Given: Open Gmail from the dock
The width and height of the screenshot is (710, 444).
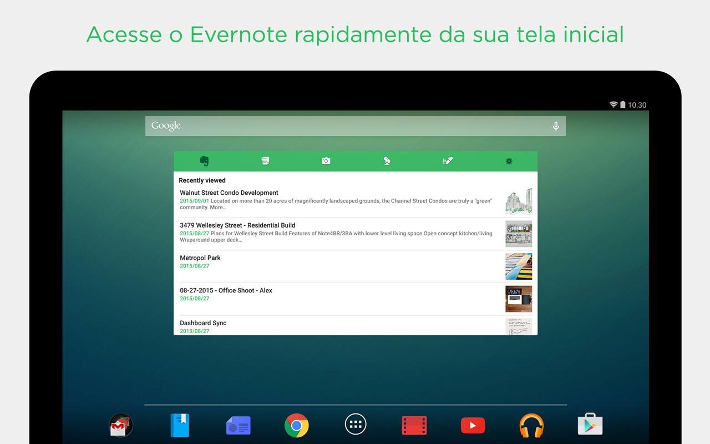Looking at the screenshot, I should point(121,426).
